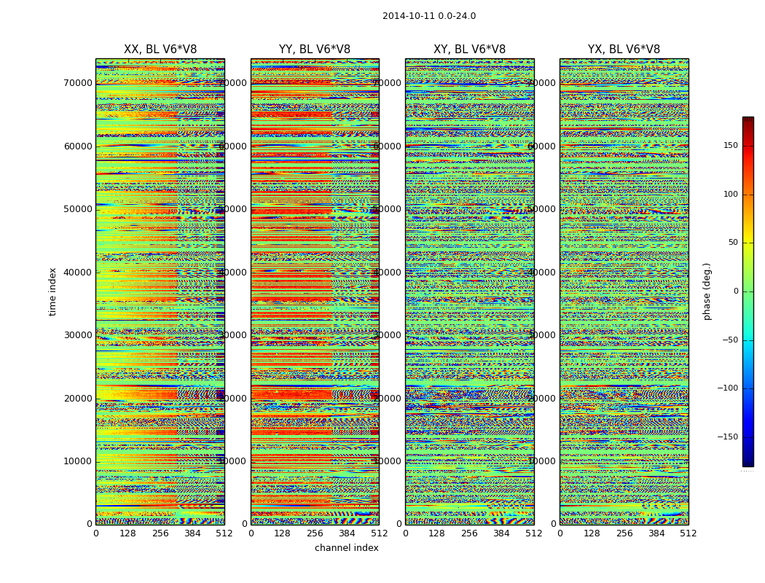Select the YX, BL V6*V8 subplot title
Viewport: 765px width, 583px height.
pyautogui.click(x=624, y=50)
